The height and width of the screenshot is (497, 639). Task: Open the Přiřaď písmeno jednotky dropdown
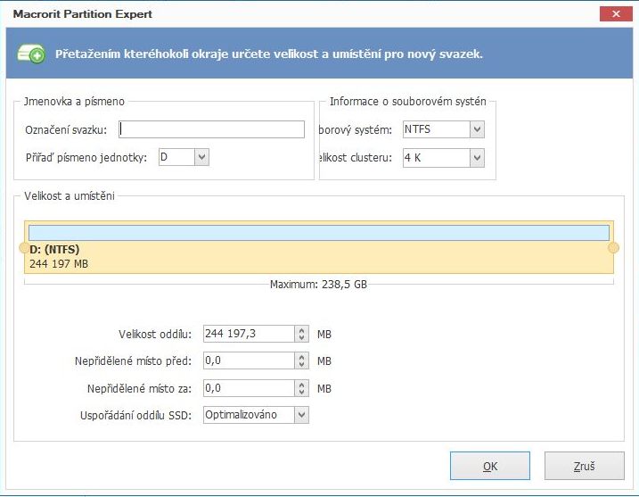(x=201, y=157)
